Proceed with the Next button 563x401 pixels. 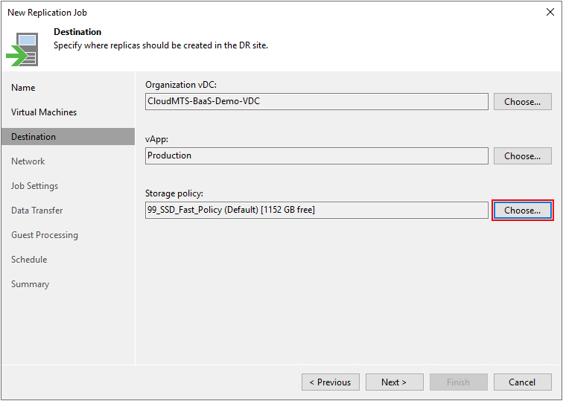tap(394, 382)
